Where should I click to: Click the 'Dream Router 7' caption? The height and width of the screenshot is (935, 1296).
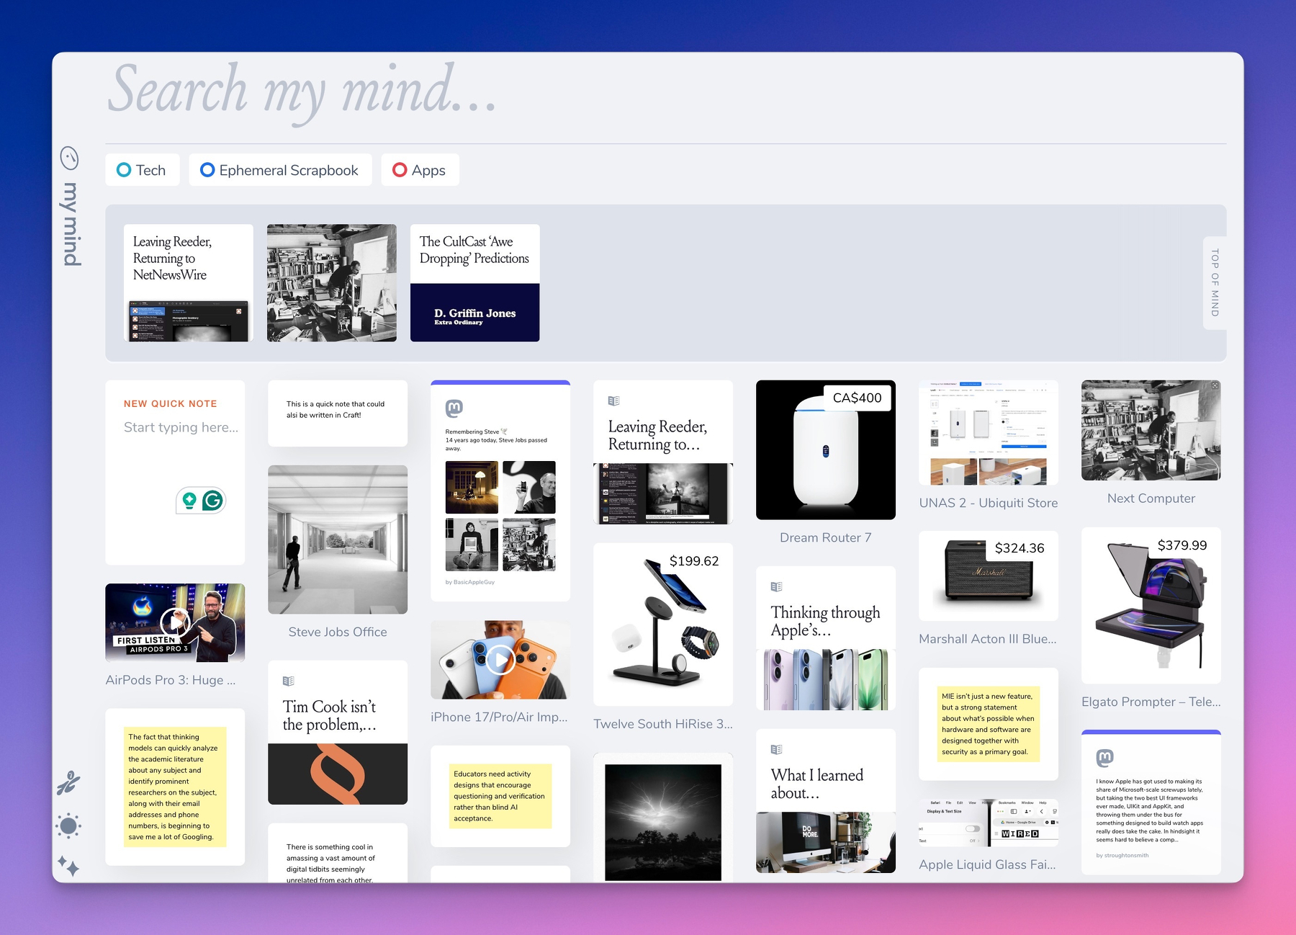[826, 537]
